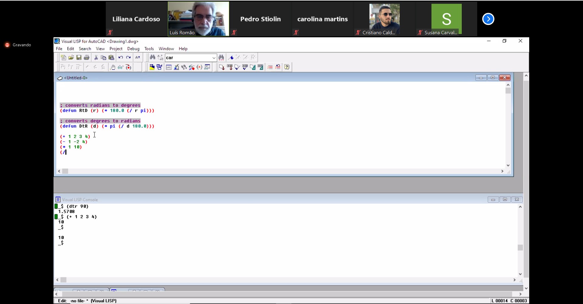Click the Load Selection icon
This screenshot has width=583, height=304.
[x=230, y=67]
